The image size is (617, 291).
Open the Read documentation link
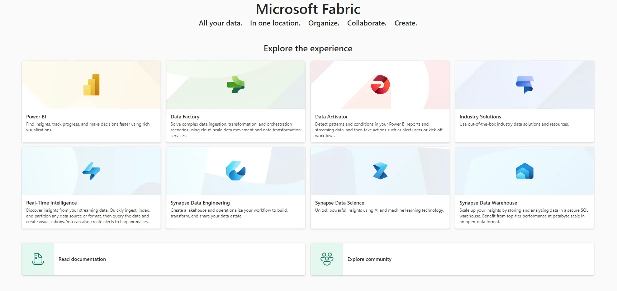click(x=82, y=259)
